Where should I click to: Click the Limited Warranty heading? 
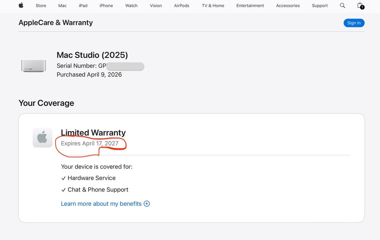pos(93,133)
